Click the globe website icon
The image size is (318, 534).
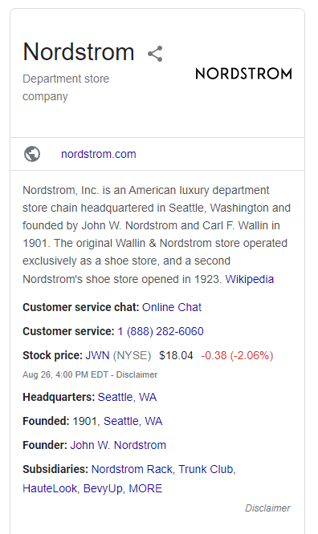pyautogui.click(x=32, y=154)
